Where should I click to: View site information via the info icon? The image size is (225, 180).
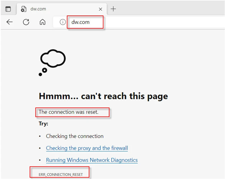click(x=63, y=22)
